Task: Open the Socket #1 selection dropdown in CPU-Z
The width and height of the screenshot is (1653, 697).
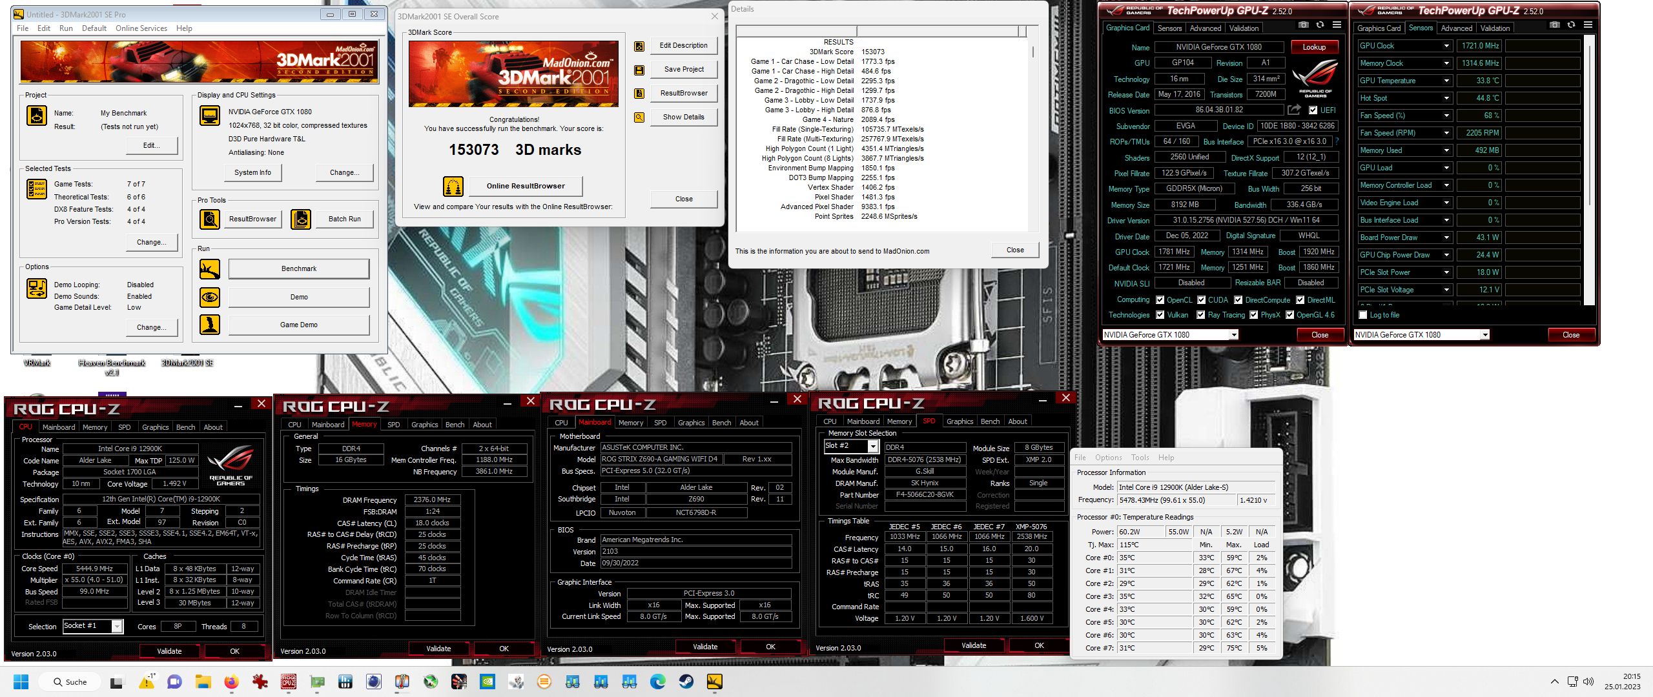Action: [117, 626]
